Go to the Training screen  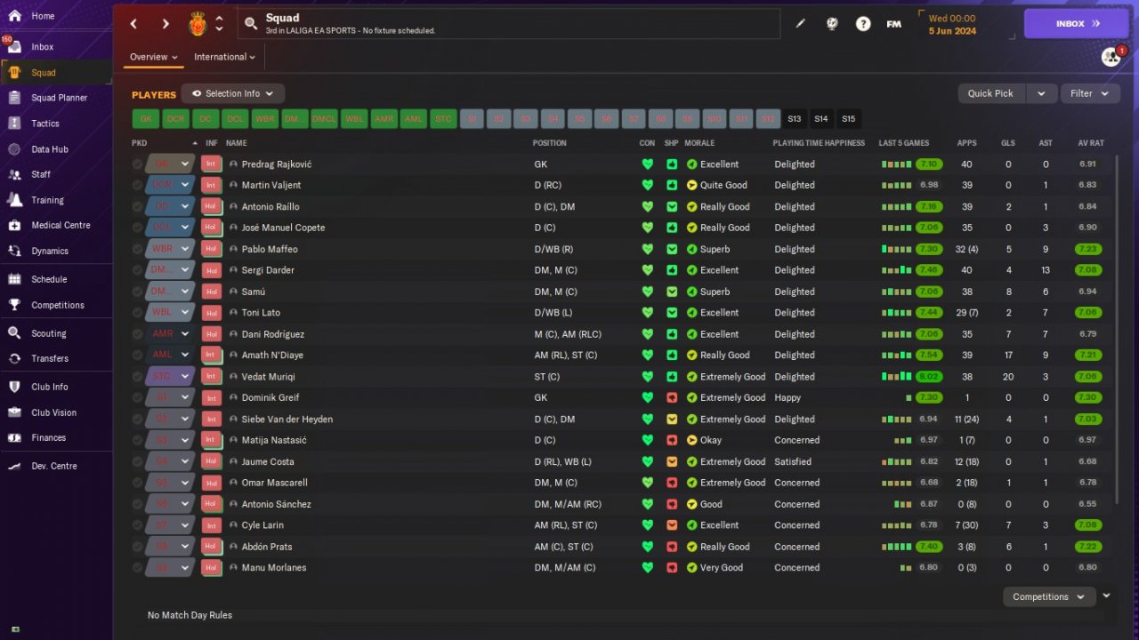47,200
